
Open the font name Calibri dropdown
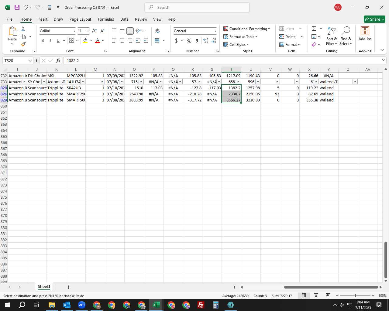(x=74, y=31)
